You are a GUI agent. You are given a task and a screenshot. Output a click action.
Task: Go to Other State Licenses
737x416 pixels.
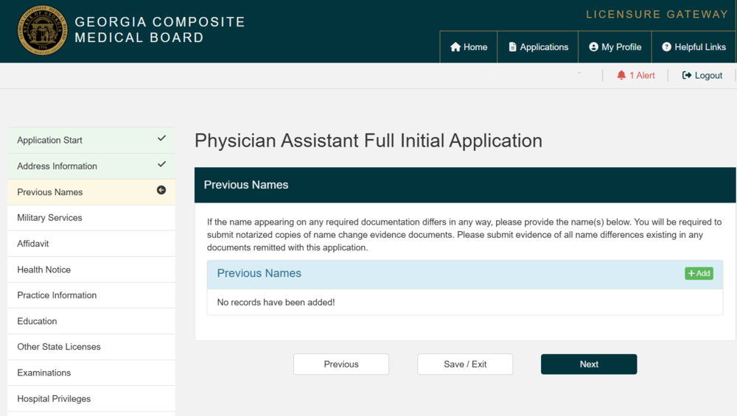[59, 347]
